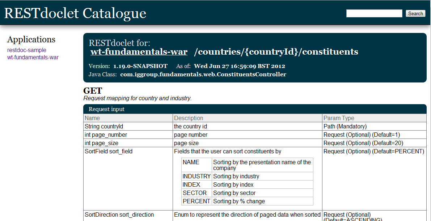Click the Search button
The width and height of the screenshot is (431, 221).
415,13
